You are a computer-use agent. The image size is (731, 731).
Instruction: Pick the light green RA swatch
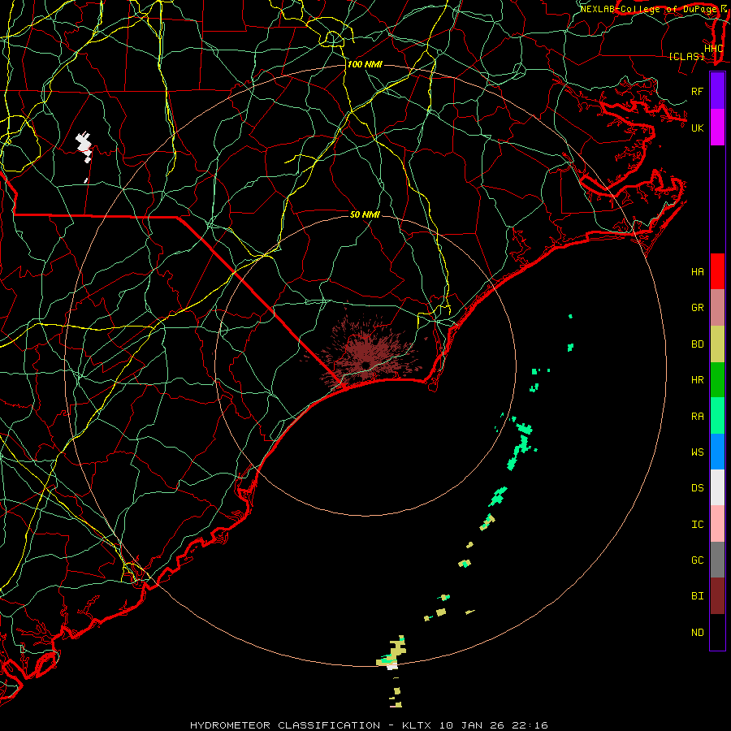coord(717,416)
